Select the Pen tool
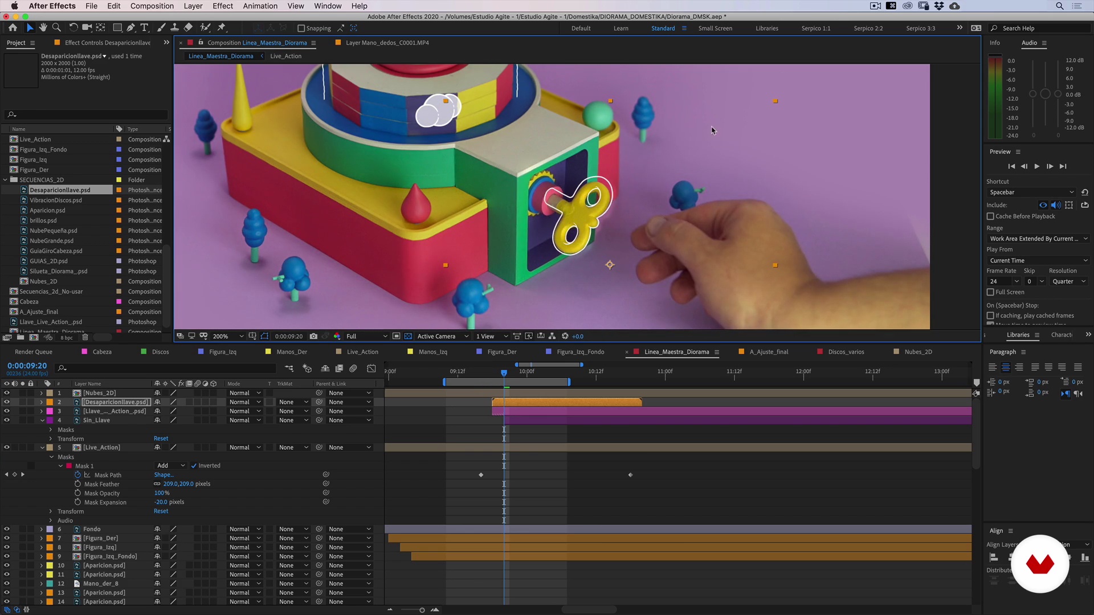1094x615 pixels. (x=131, y=27)
